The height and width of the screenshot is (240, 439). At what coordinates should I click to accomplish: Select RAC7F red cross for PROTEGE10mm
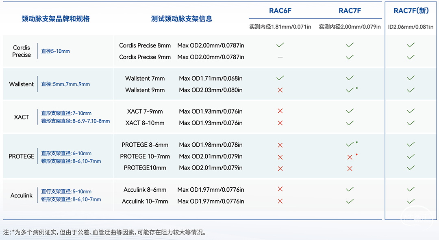click(x=350, y=169)
